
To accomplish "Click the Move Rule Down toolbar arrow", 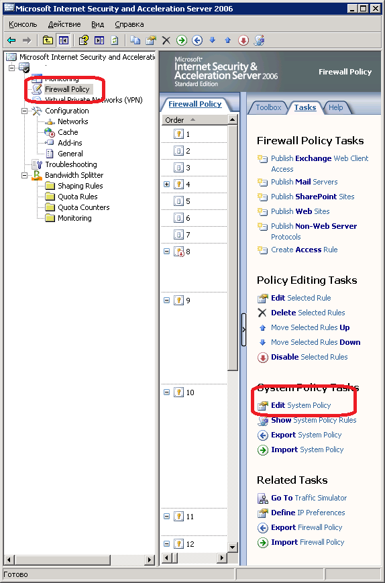I will [212, 40].
